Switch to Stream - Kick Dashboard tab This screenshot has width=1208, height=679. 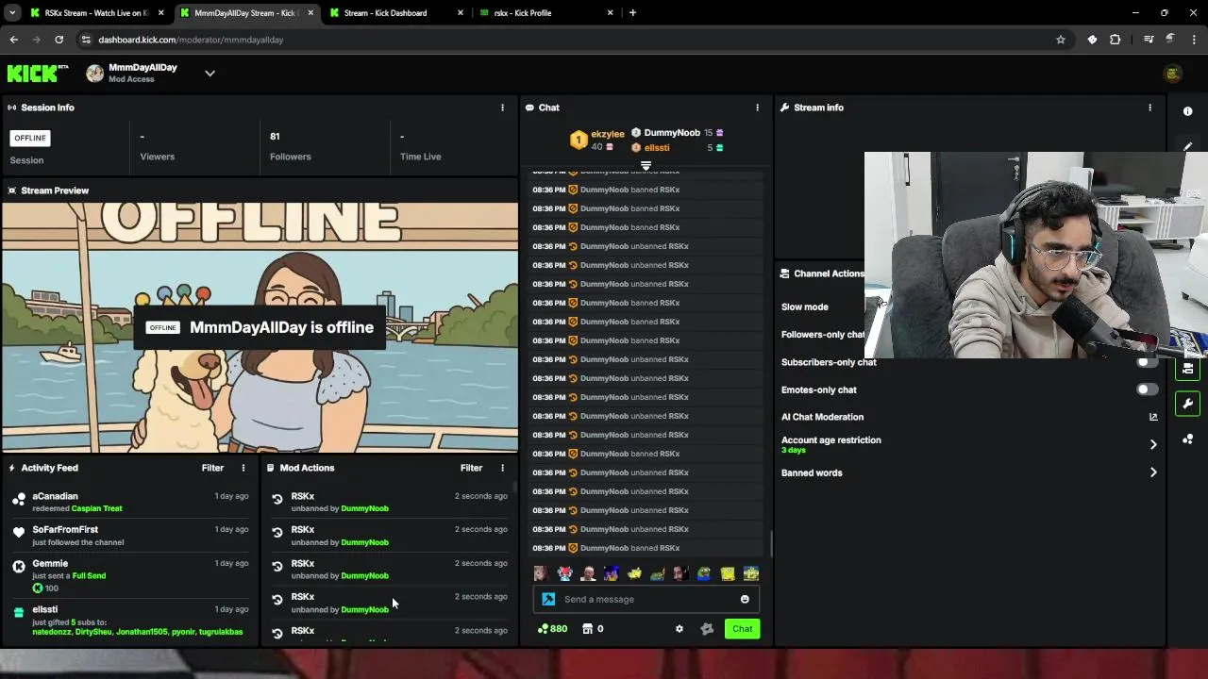point(394,13)
